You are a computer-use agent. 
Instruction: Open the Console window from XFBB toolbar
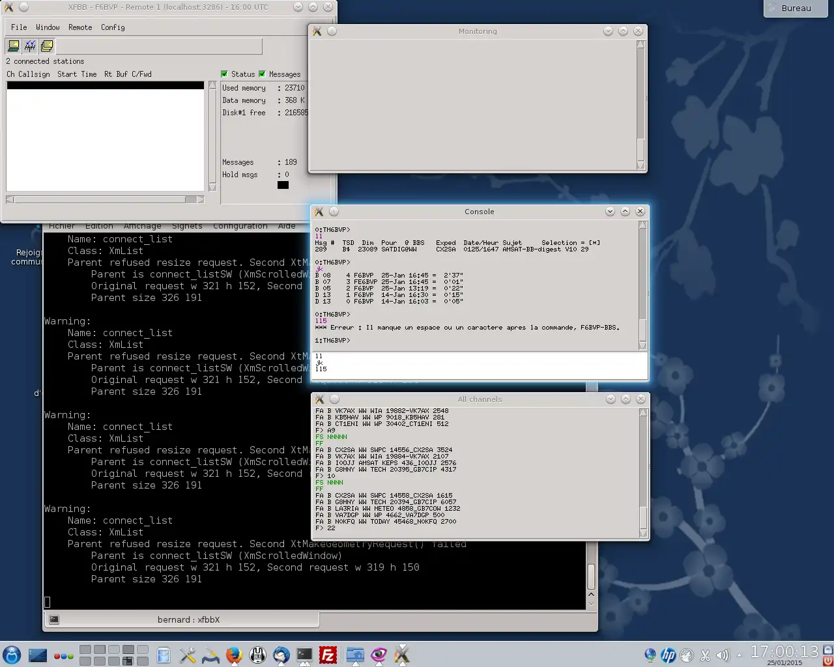coord(13,46)
